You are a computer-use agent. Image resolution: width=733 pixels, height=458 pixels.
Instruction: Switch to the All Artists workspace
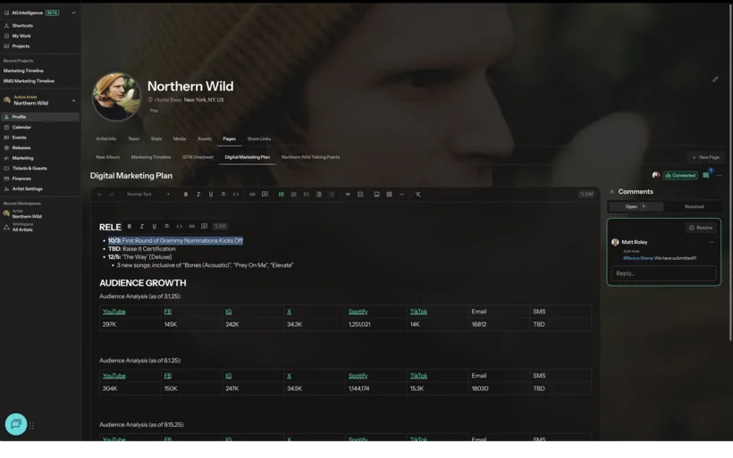pyautogui.click(x=22, y=228)
